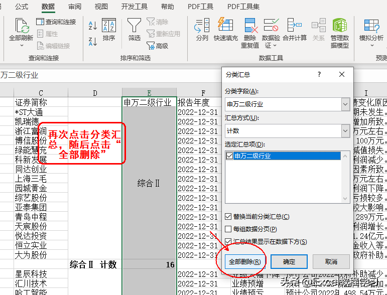Click the 取消 button
The height and width of the screenshot is (295, 387).
point(331,262)
